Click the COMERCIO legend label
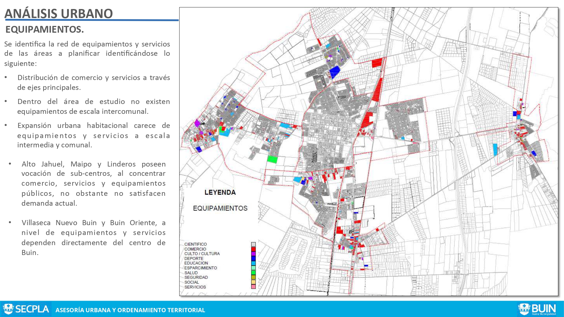This screenshot has width=564, height=317. click(x=195, y=249)
